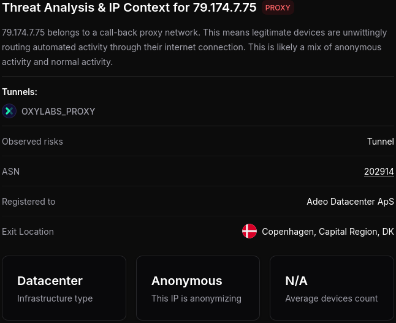Click Adeo Datacenter ApS registrant name

pos(350,202)
